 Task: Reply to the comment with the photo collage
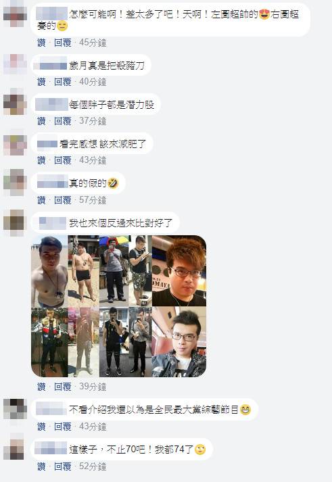point(63,387)
